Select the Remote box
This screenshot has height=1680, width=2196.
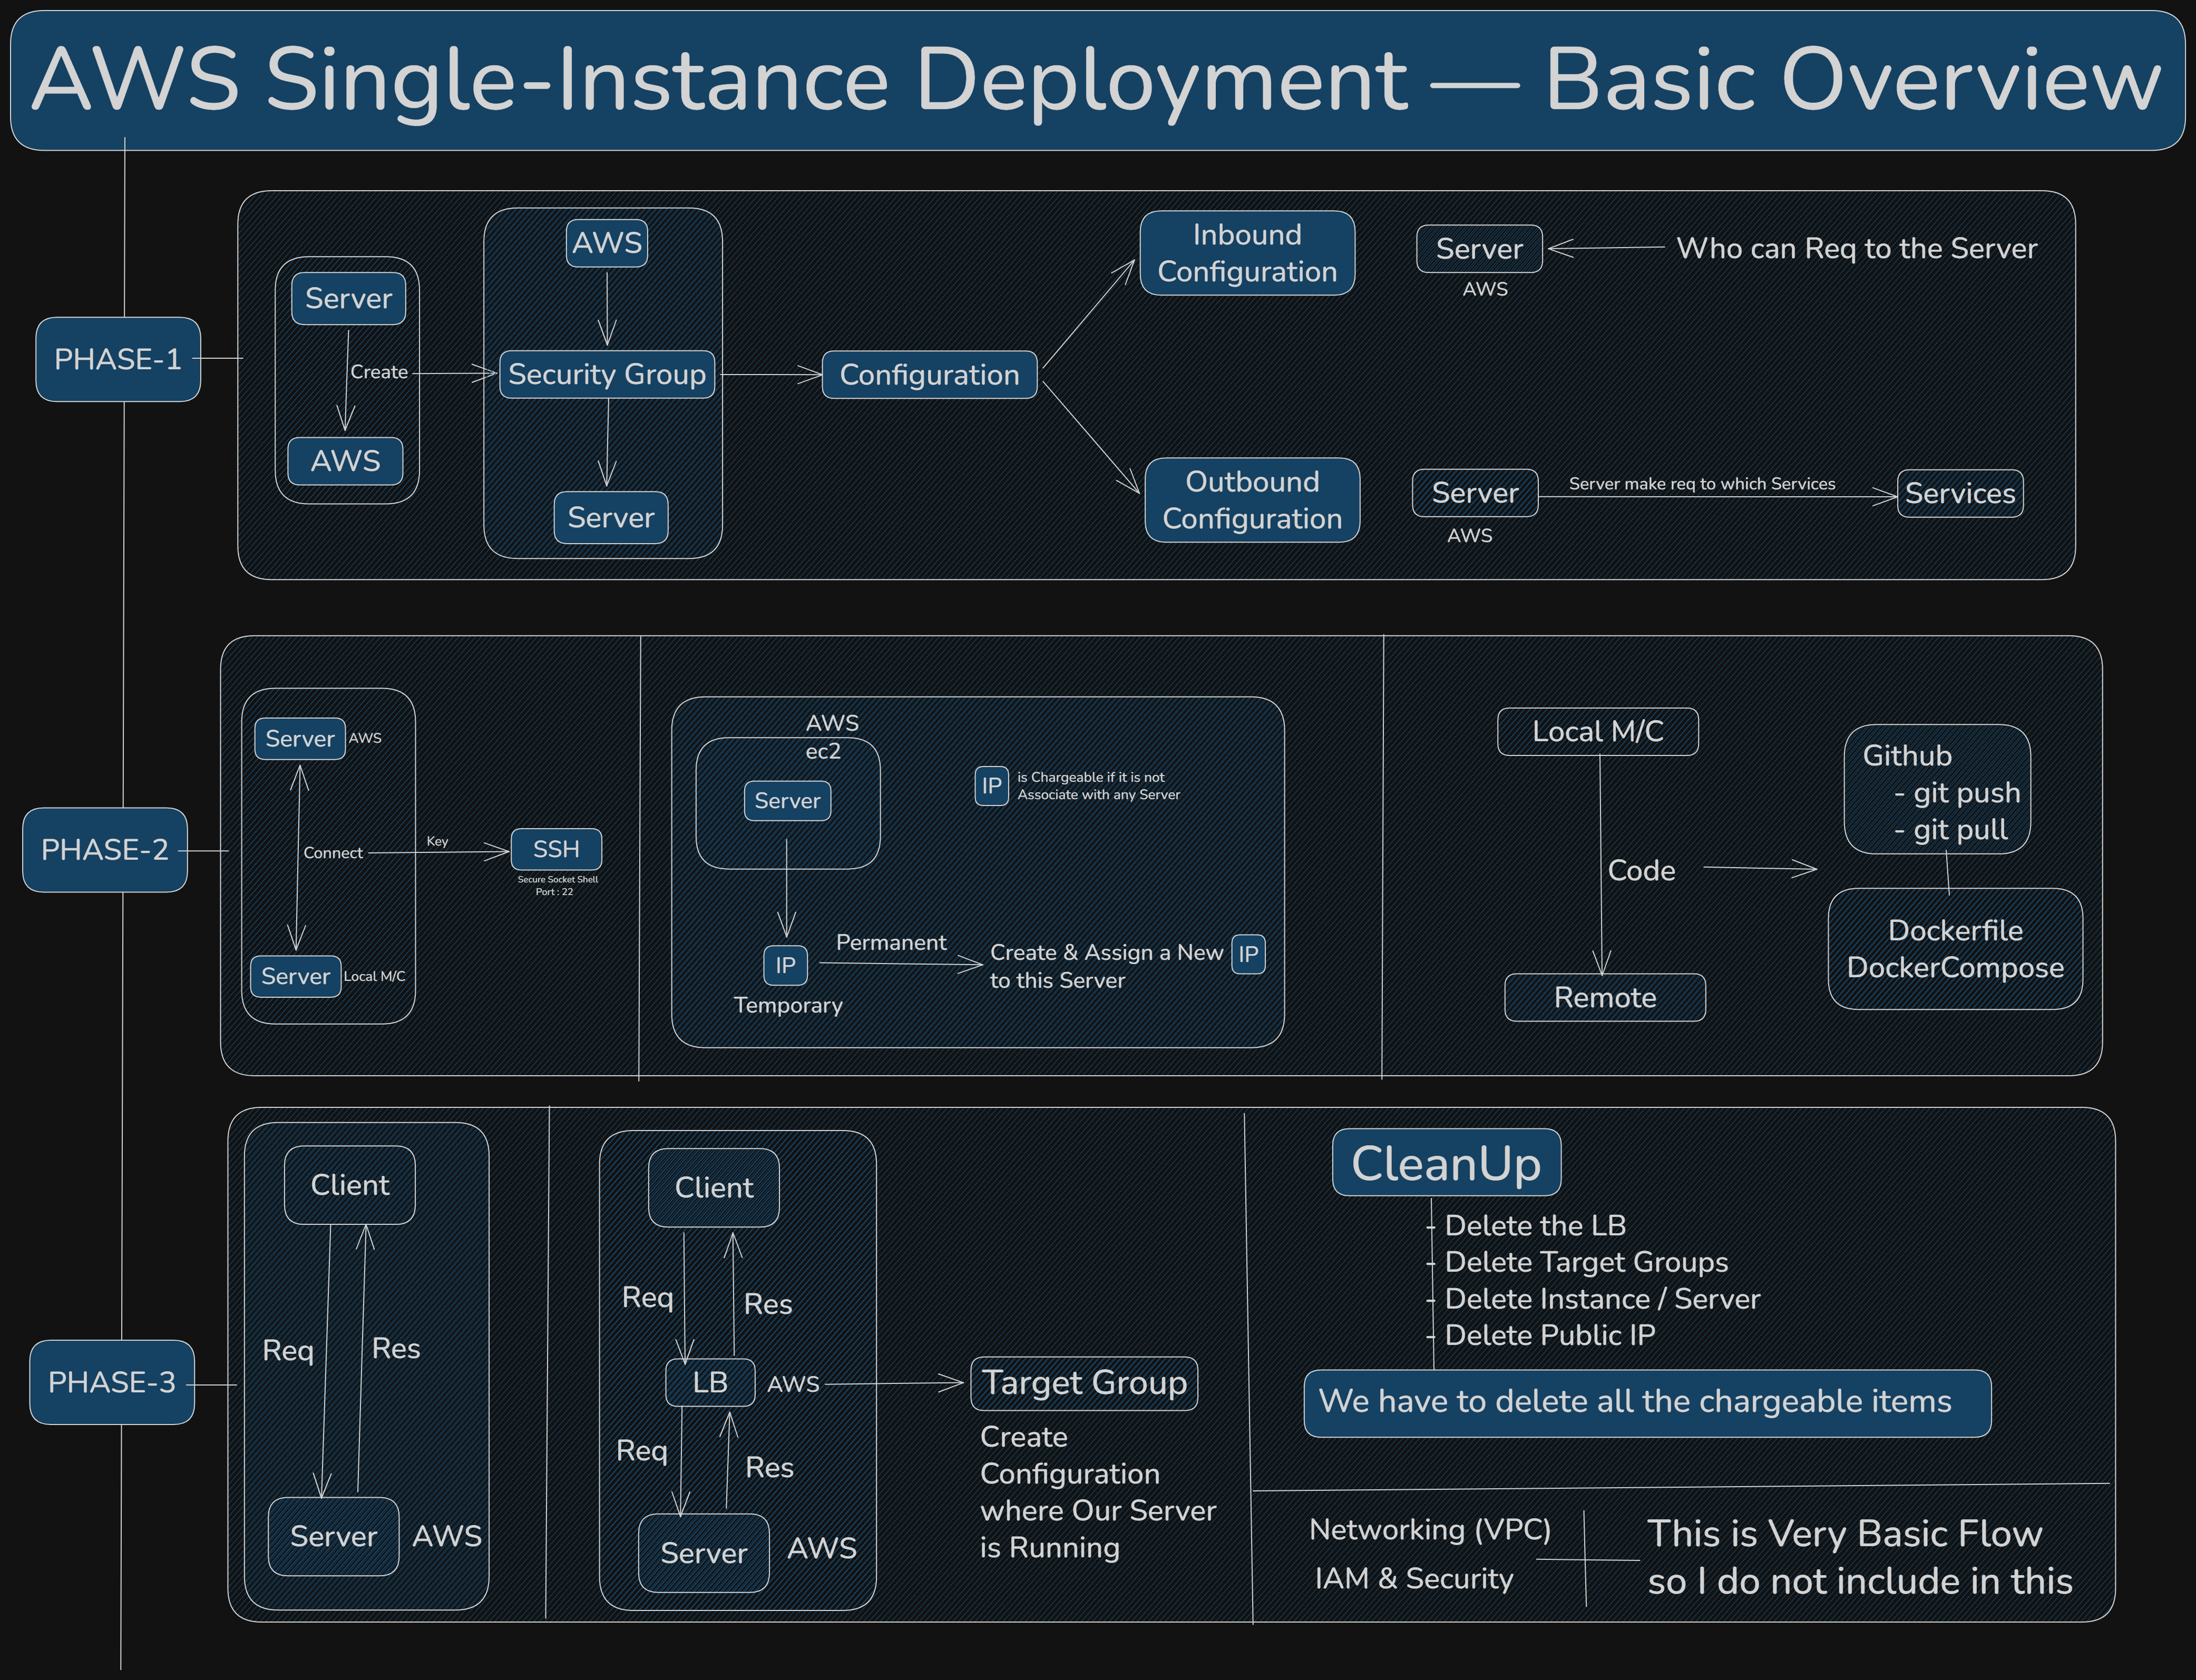pos(1606,998)
